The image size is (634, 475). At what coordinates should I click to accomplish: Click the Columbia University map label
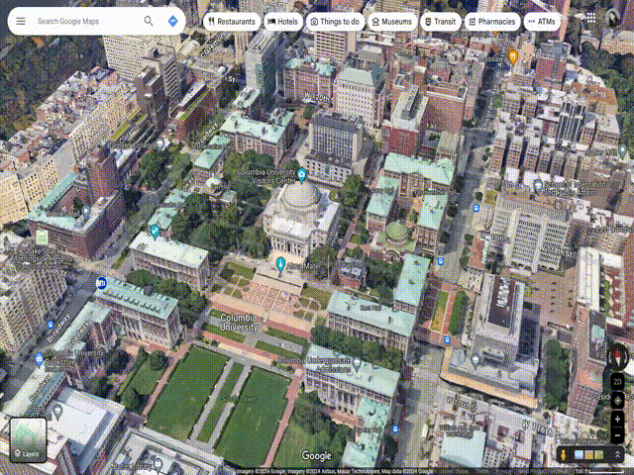coord(239,323)
